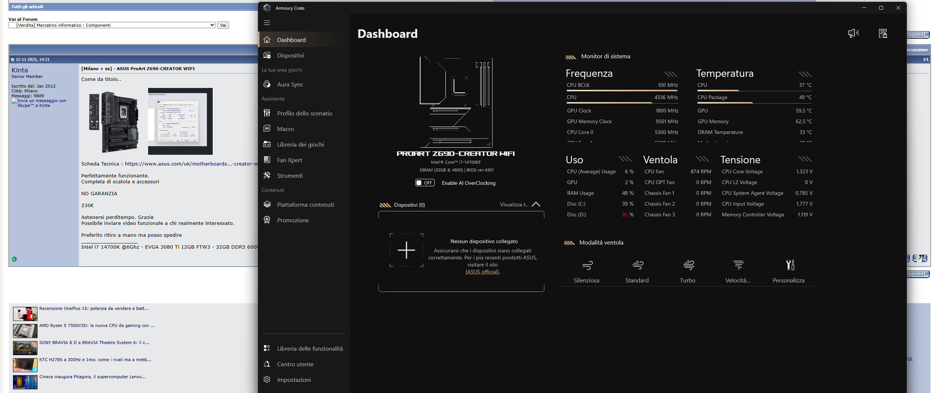Image resolution: width=935 pixels, height=393 pixels.
Task: Click the Temperatura panel stripe icon
Action: coord(805,74)
